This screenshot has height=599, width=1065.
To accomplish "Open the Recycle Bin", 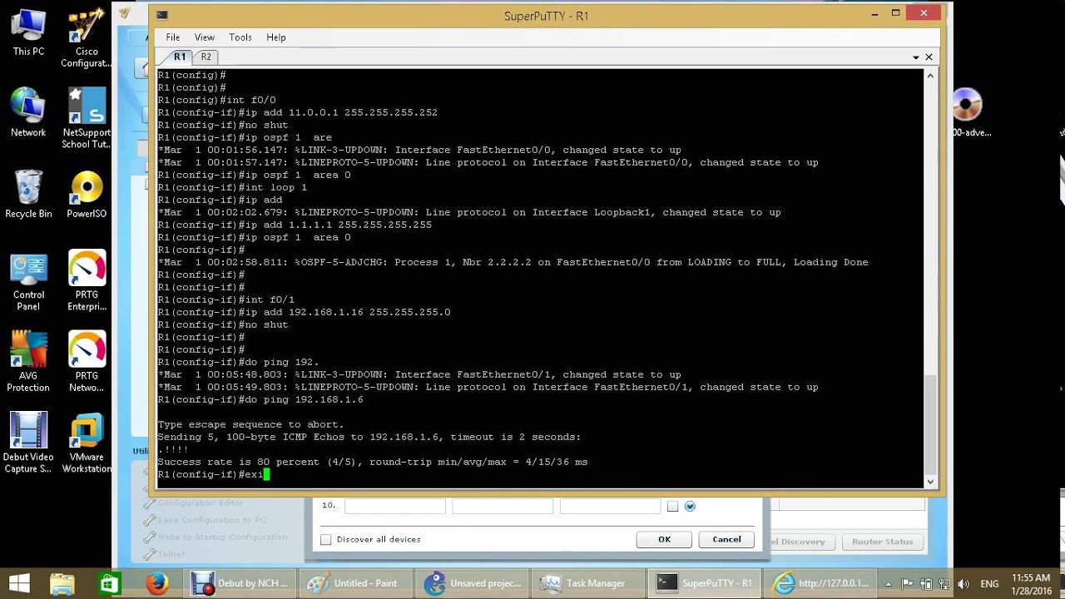I will click(x=28, y=194).
